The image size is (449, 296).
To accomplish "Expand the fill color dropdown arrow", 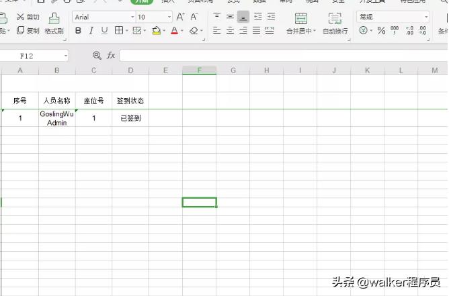I will tap(164, 31).
